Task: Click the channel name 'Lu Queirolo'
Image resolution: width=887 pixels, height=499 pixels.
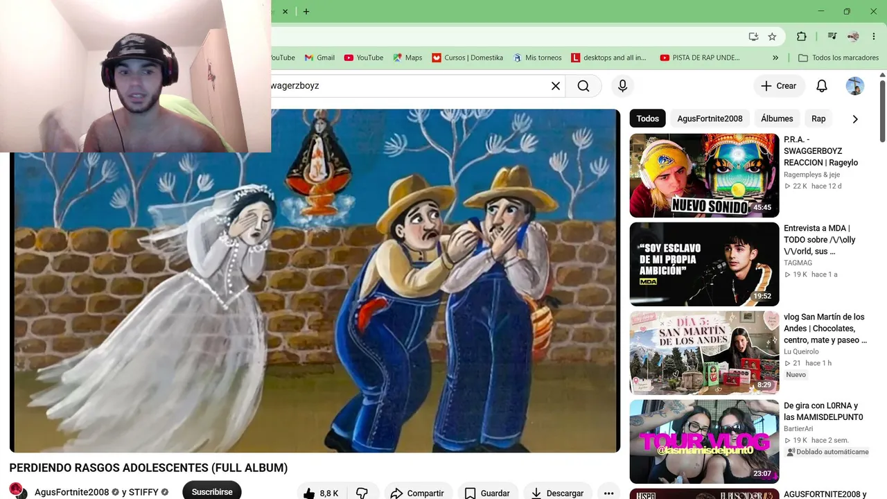Action: coord(801,352)
